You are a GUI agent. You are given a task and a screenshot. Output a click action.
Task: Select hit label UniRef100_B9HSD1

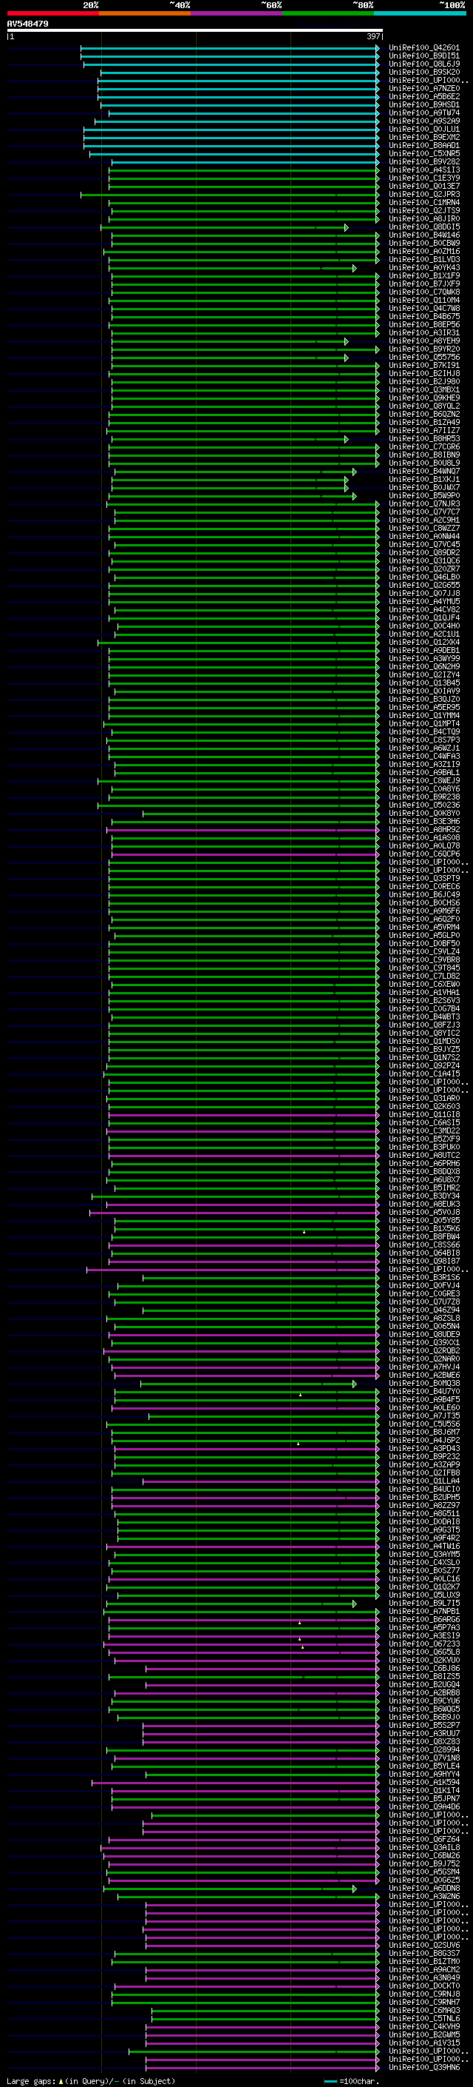point(424,104)
